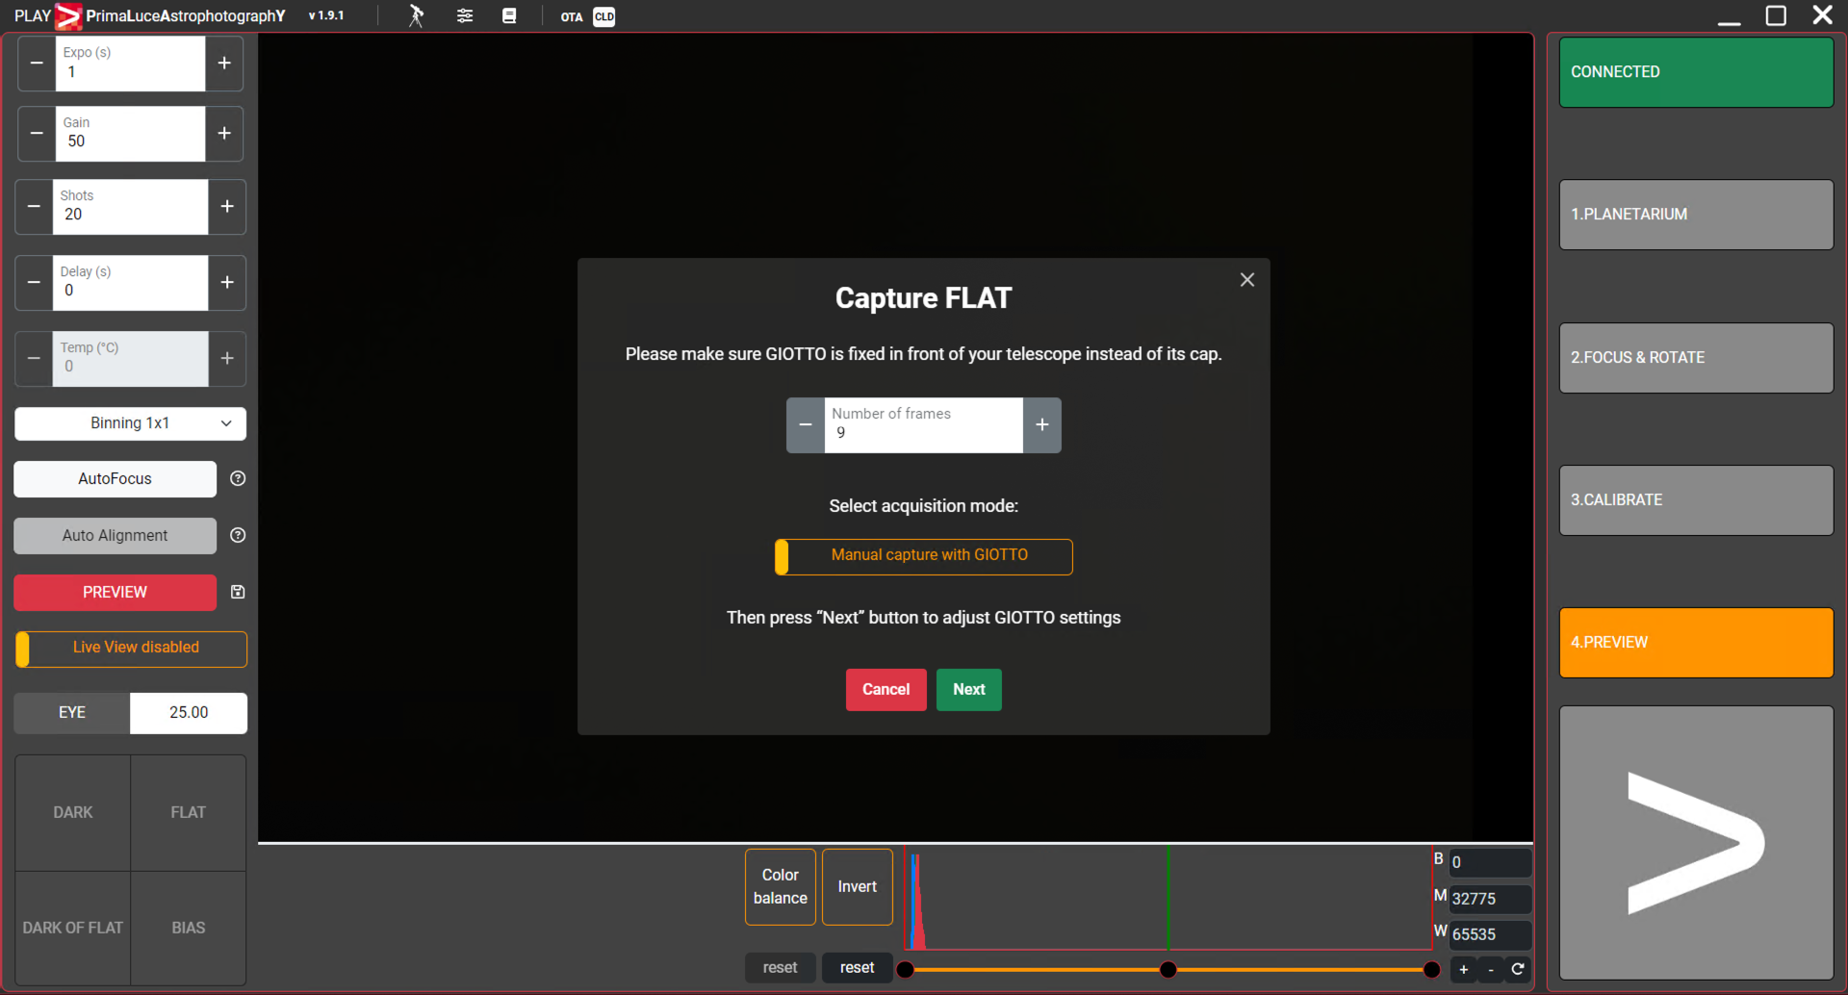Decrease exposure time with minus button

click(x=37, y=64)
